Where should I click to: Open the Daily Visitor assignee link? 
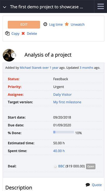pos(62,94)
